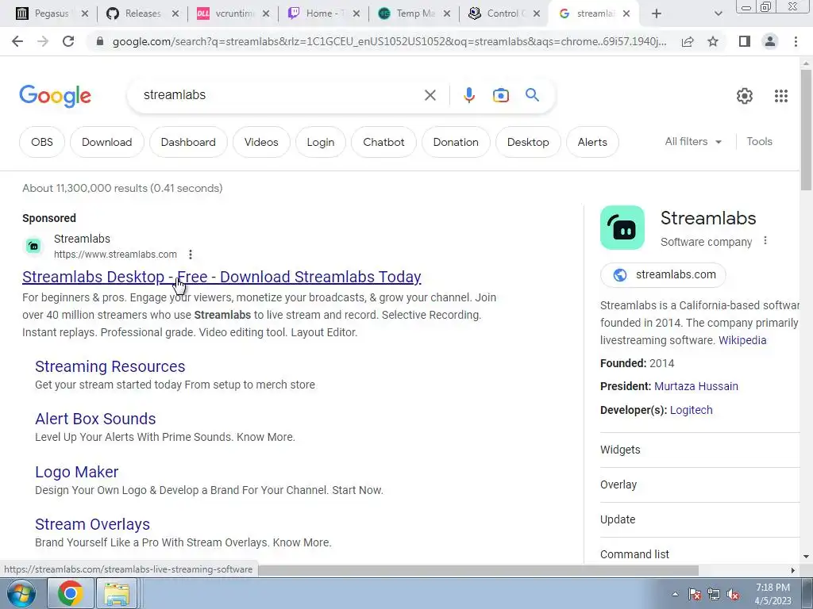
Task: Open Windows Explorer from the taskbar
Action: (x=117, y=593)
